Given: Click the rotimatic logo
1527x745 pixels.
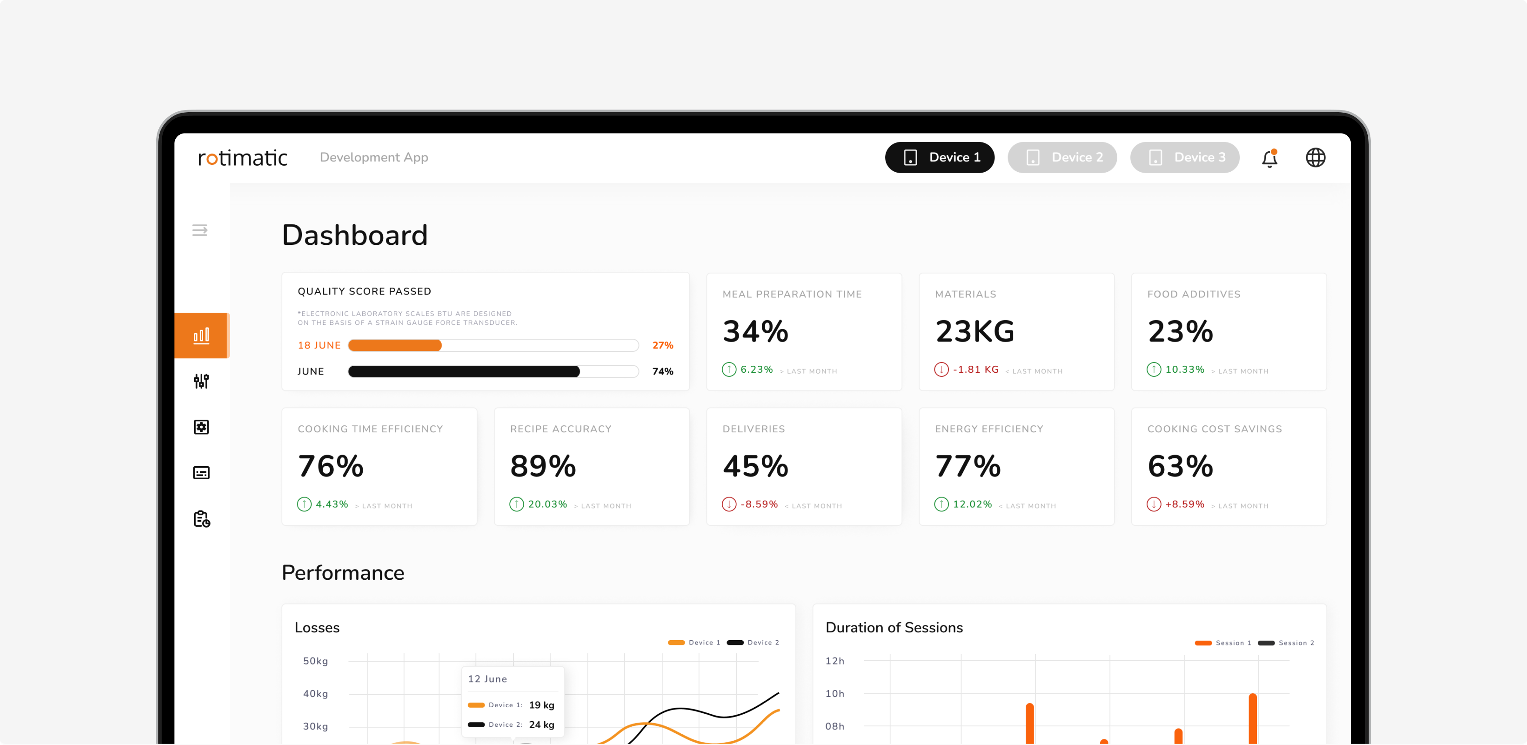Looking at the screenshot, I should coord(242,157).
